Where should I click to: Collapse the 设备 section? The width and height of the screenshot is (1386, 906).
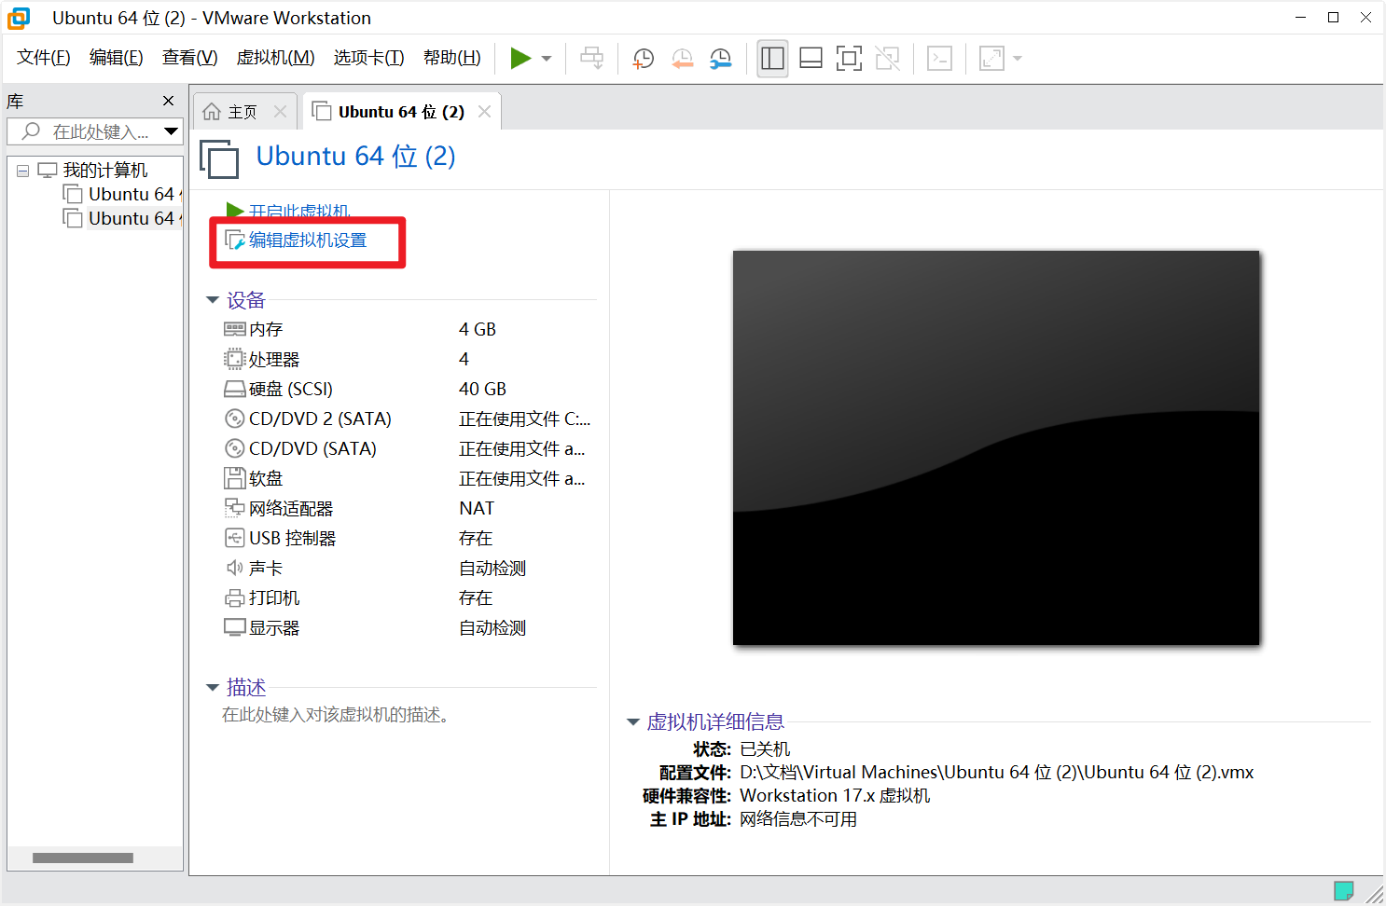213,300
